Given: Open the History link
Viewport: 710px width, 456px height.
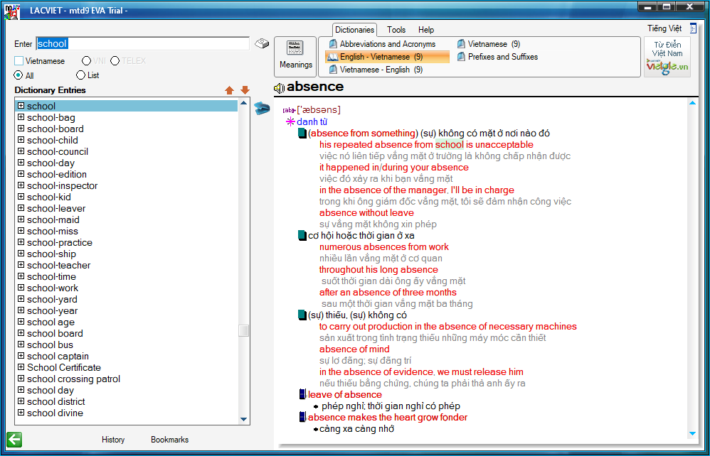Looking at the screenshot, I should (x=113, y=440).
